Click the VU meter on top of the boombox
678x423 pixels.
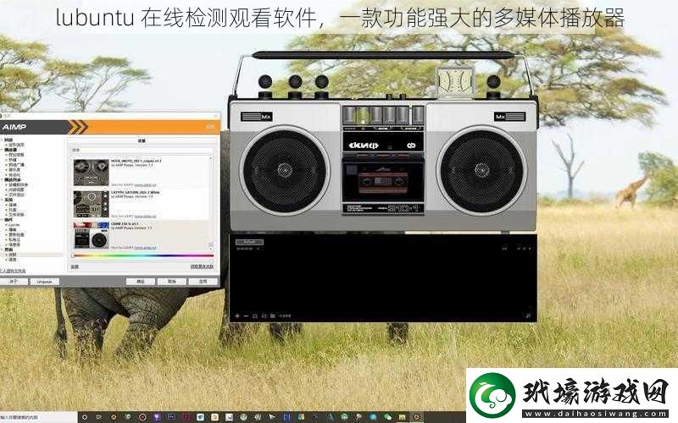coord(455,82)
